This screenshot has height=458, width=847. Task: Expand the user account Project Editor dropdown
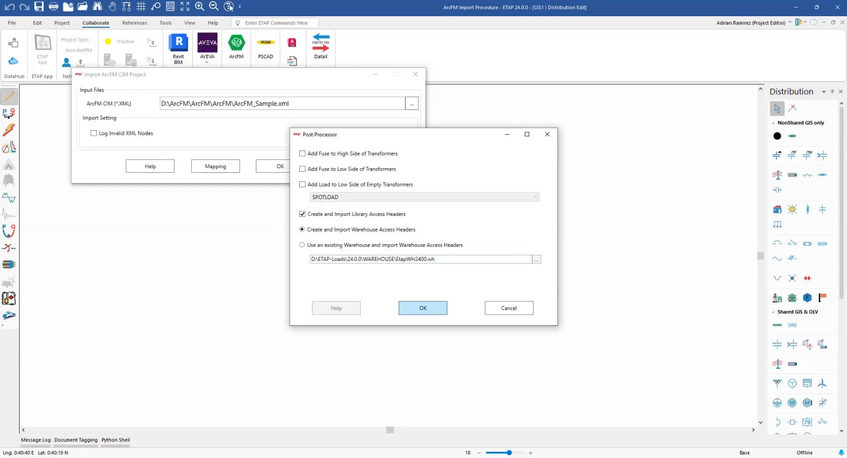[790, 23]
